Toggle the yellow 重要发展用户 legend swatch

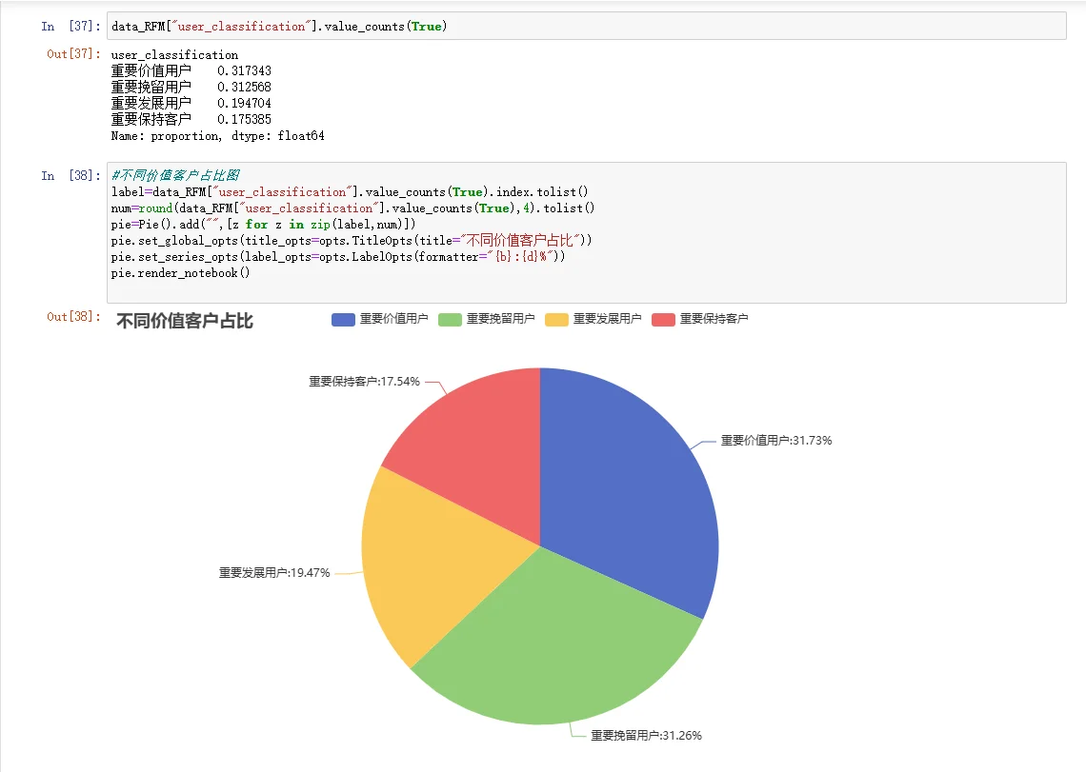point(556,319)
